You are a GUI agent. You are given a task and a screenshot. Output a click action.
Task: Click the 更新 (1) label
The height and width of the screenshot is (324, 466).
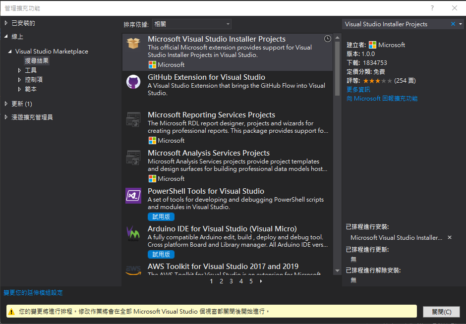point(22,104)
